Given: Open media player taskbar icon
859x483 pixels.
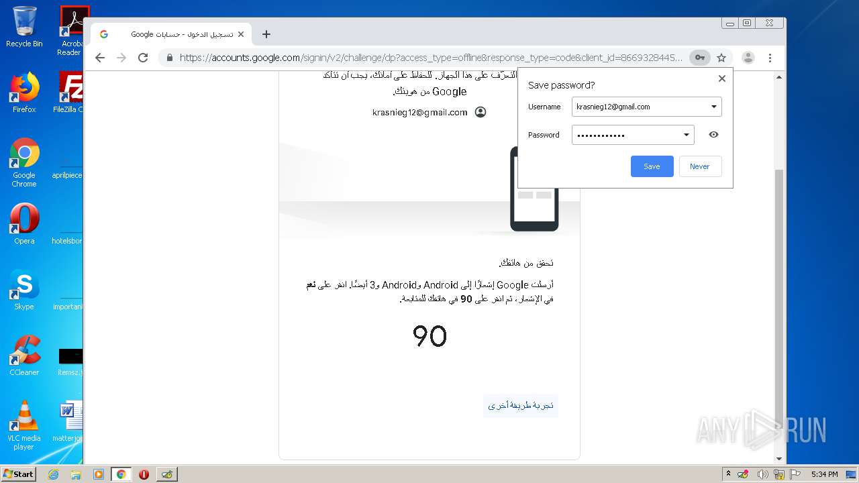Looking at the screenshot, I should pos(99,474).
